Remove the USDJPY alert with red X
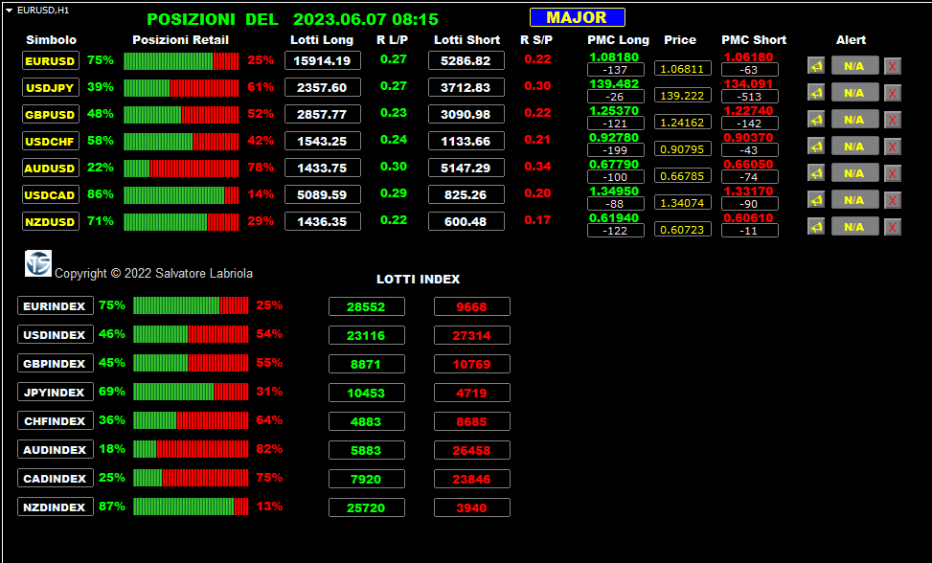Image resolution: width=932 pixels, height=563 pixels. [x=892, y=93]
